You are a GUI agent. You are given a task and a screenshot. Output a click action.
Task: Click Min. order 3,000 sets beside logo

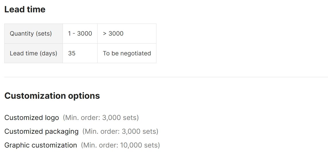coord(101,118)
